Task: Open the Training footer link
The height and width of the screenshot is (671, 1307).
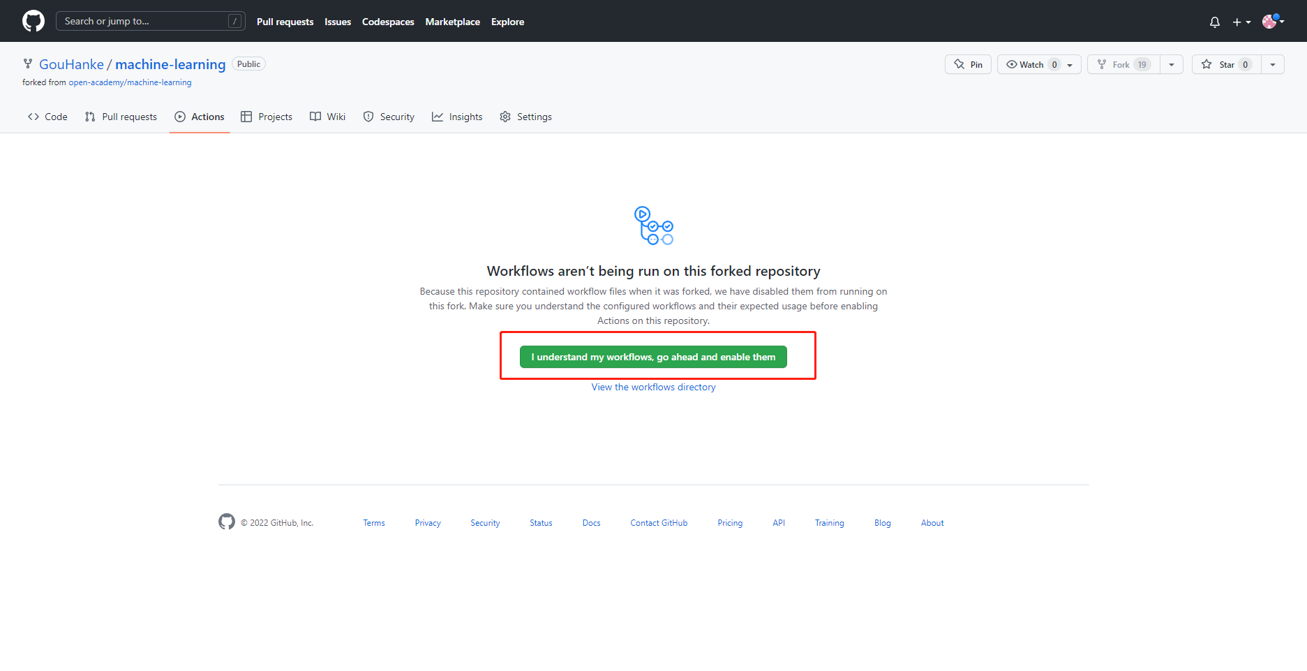Action: (830, 523)
